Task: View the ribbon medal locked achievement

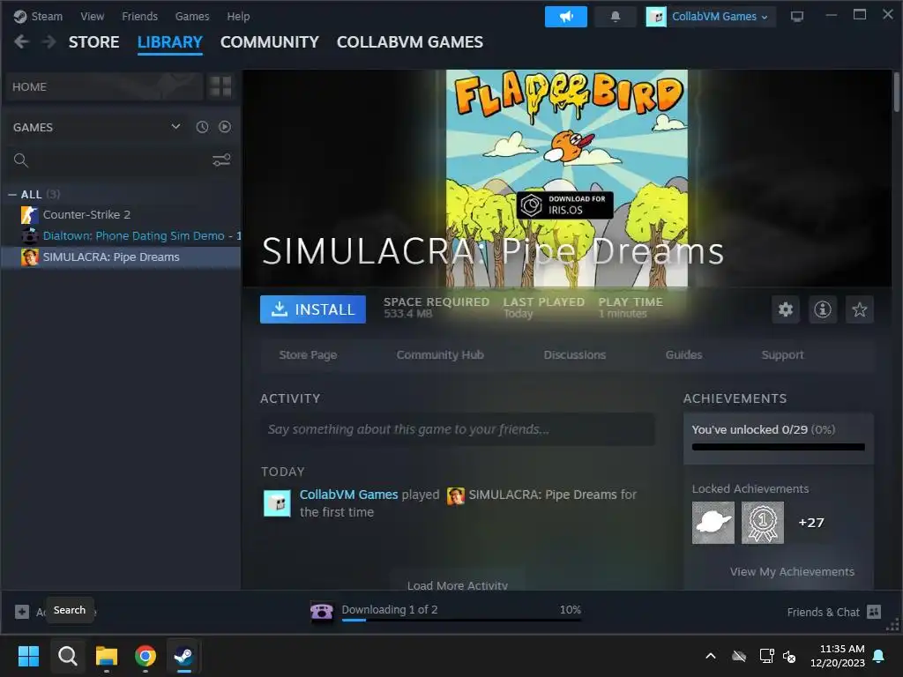Action: coord(763,523)
